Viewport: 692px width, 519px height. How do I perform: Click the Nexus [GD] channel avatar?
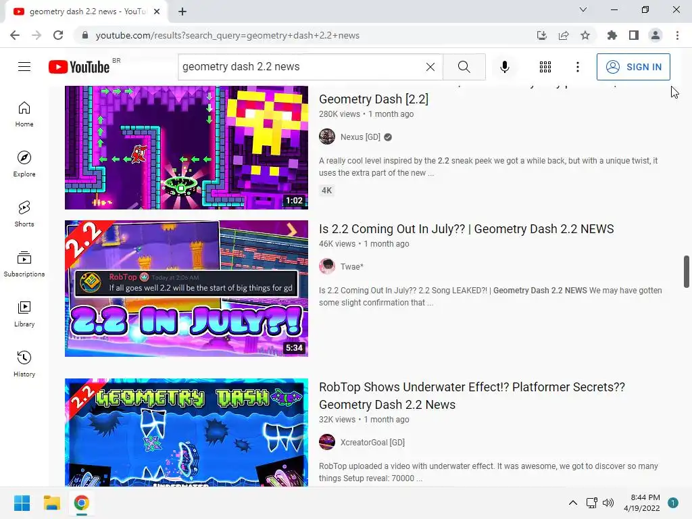click(327, 137)
